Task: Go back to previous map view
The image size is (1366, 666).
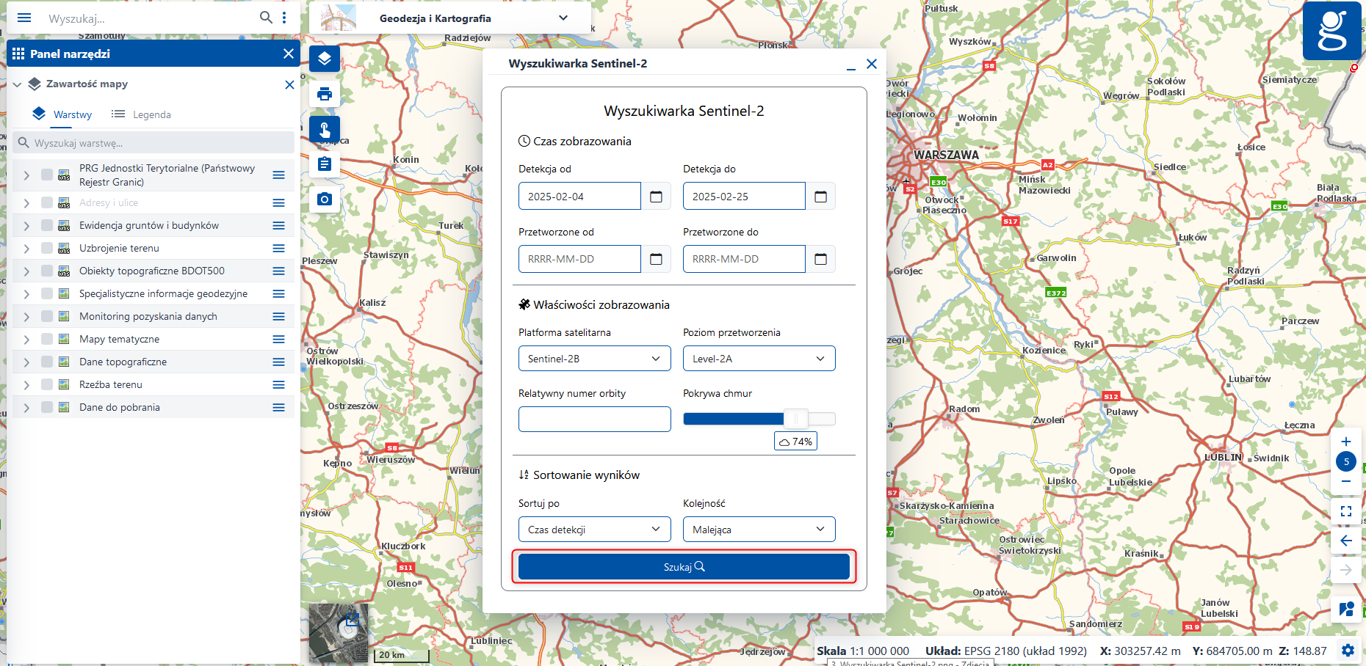Action: 1345,541
